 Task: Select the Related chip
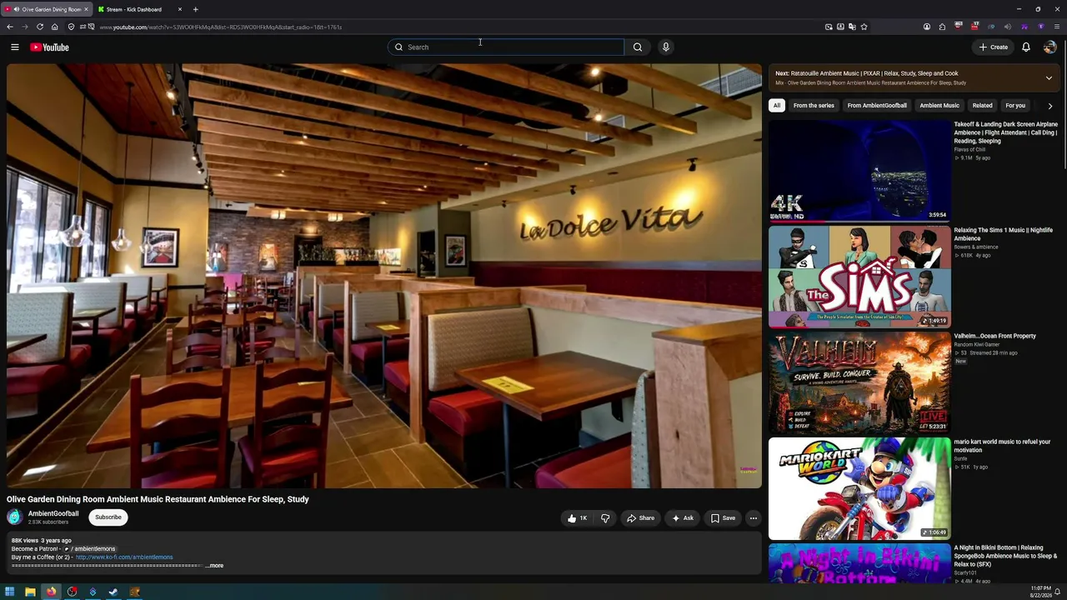point(982,106)
